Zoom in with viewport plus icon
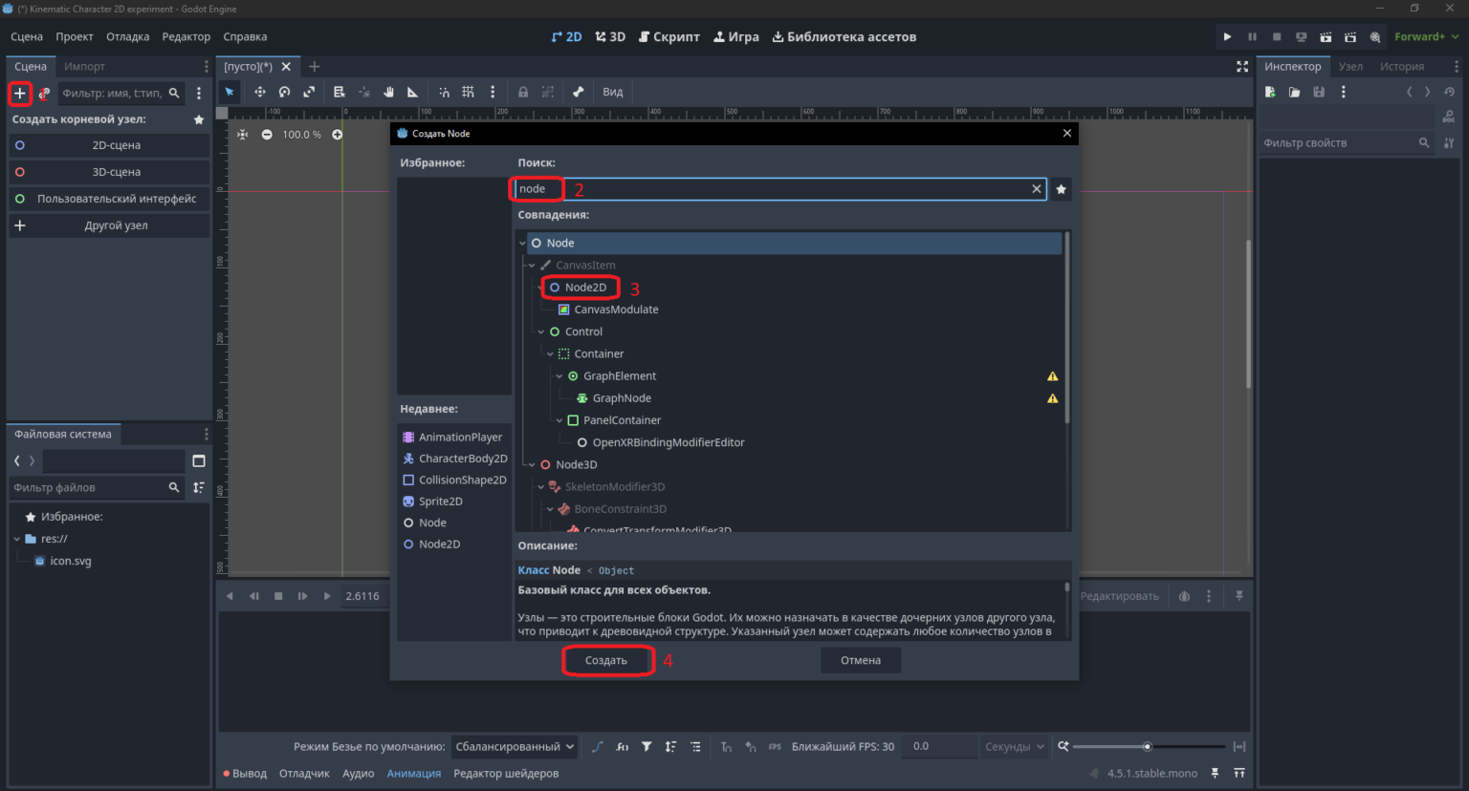This screenshot has width=1469, height=791. (x=337, y=135)
